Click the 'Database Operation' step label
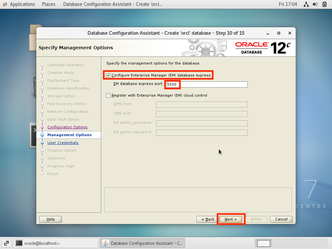The height and width of the screenshot is (249, 332). click(x=65, y=65)
